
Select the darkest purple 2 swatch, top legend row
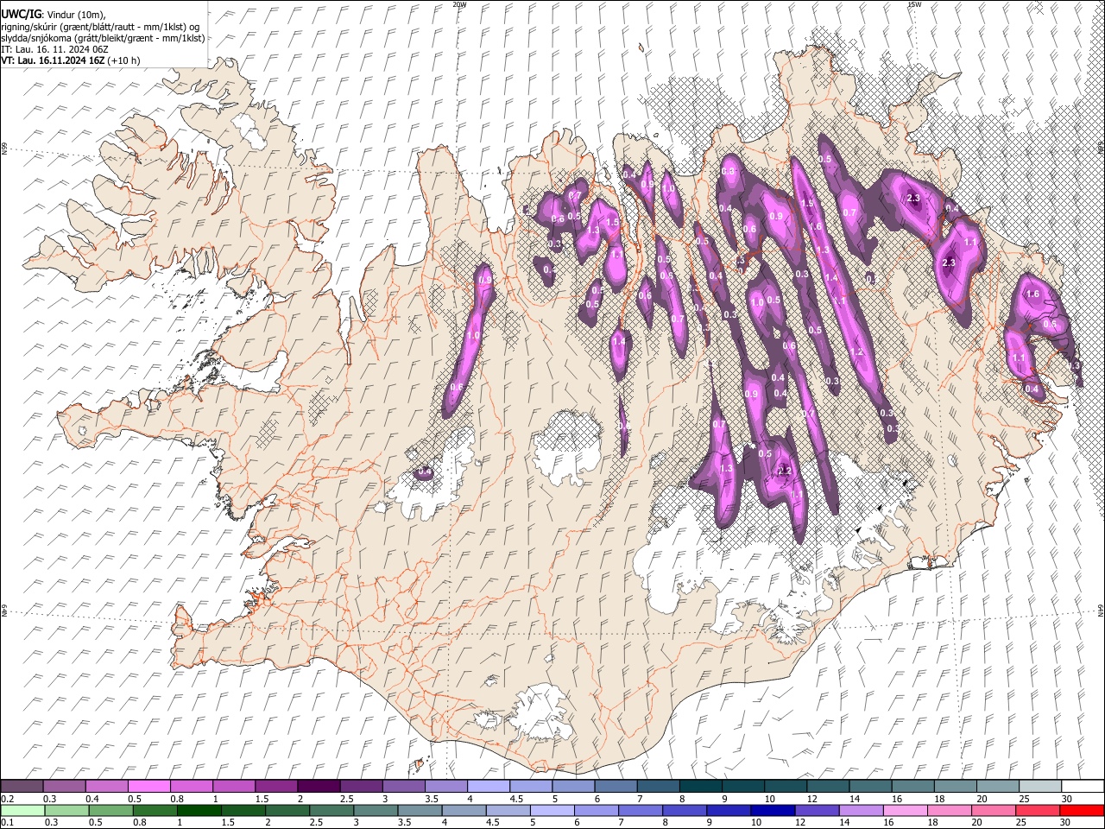[319, 786]
